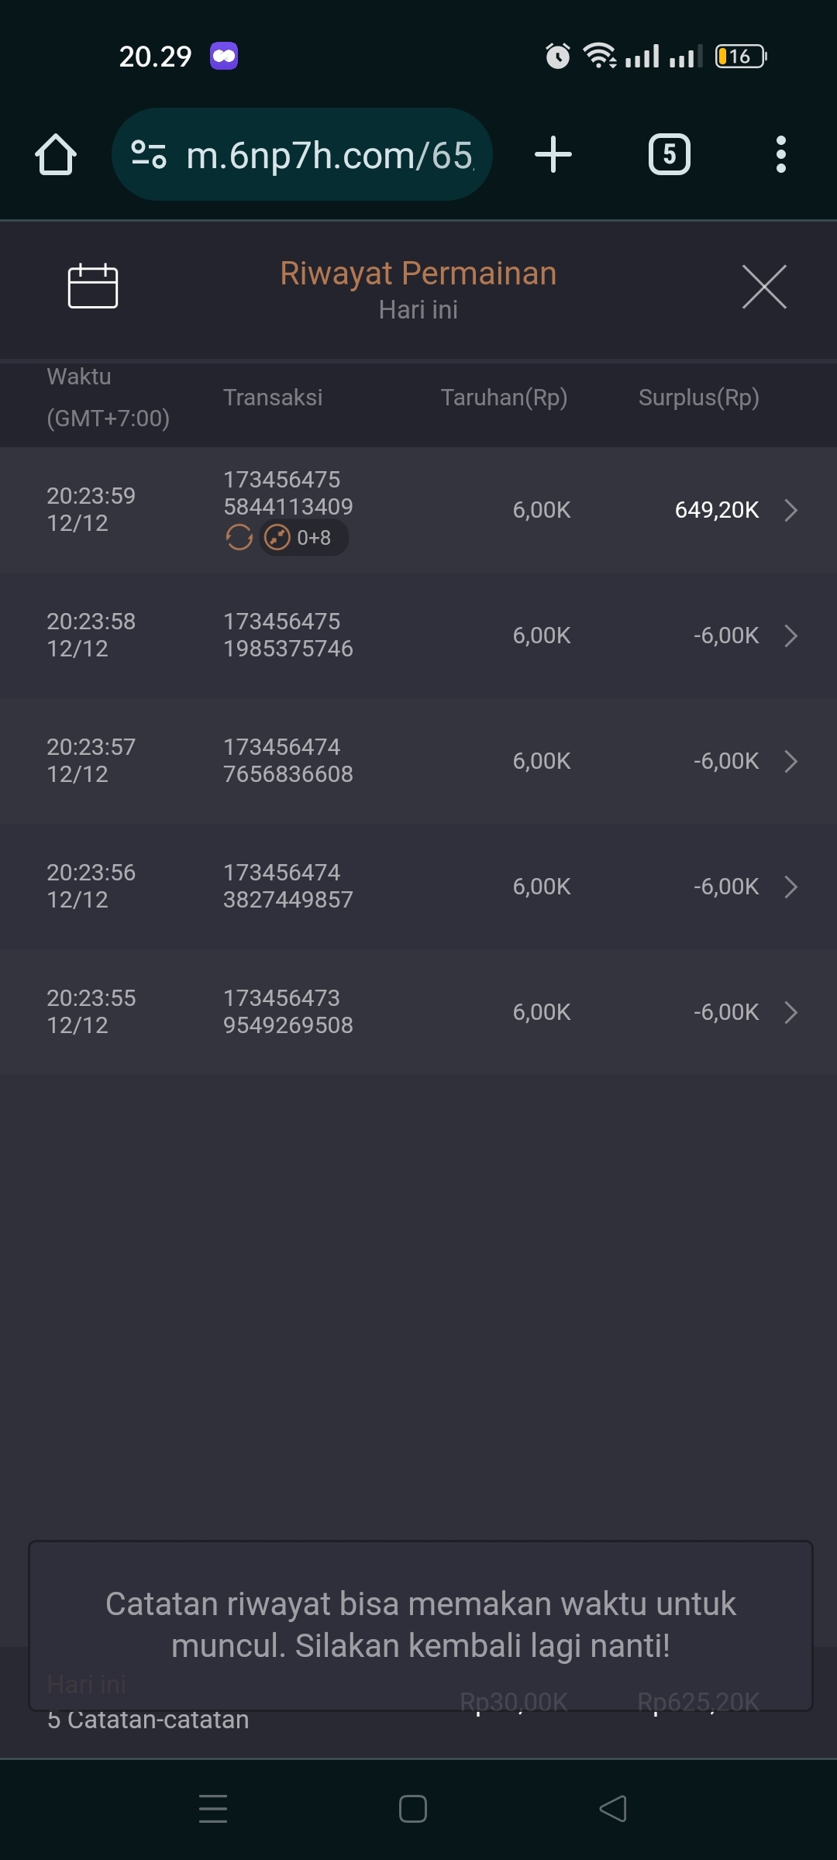Open site settings icon in address bar
The height and width of the screenshot is (1860, 837).
coord(149,154)
